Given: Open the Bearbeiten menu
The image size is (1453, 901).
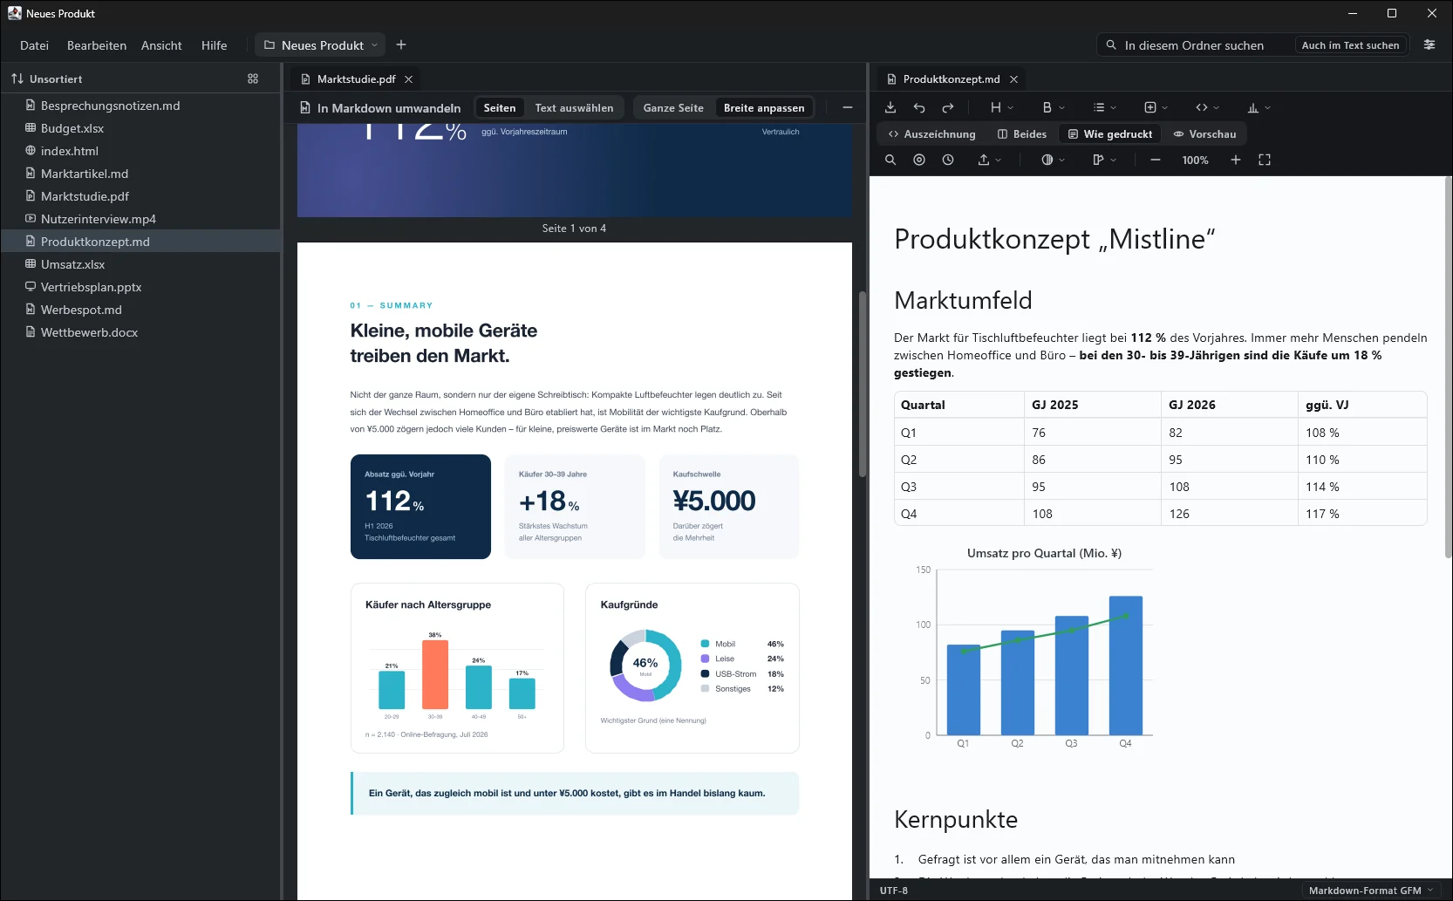Looking at the screenshot, I should (x=97, y=45).
